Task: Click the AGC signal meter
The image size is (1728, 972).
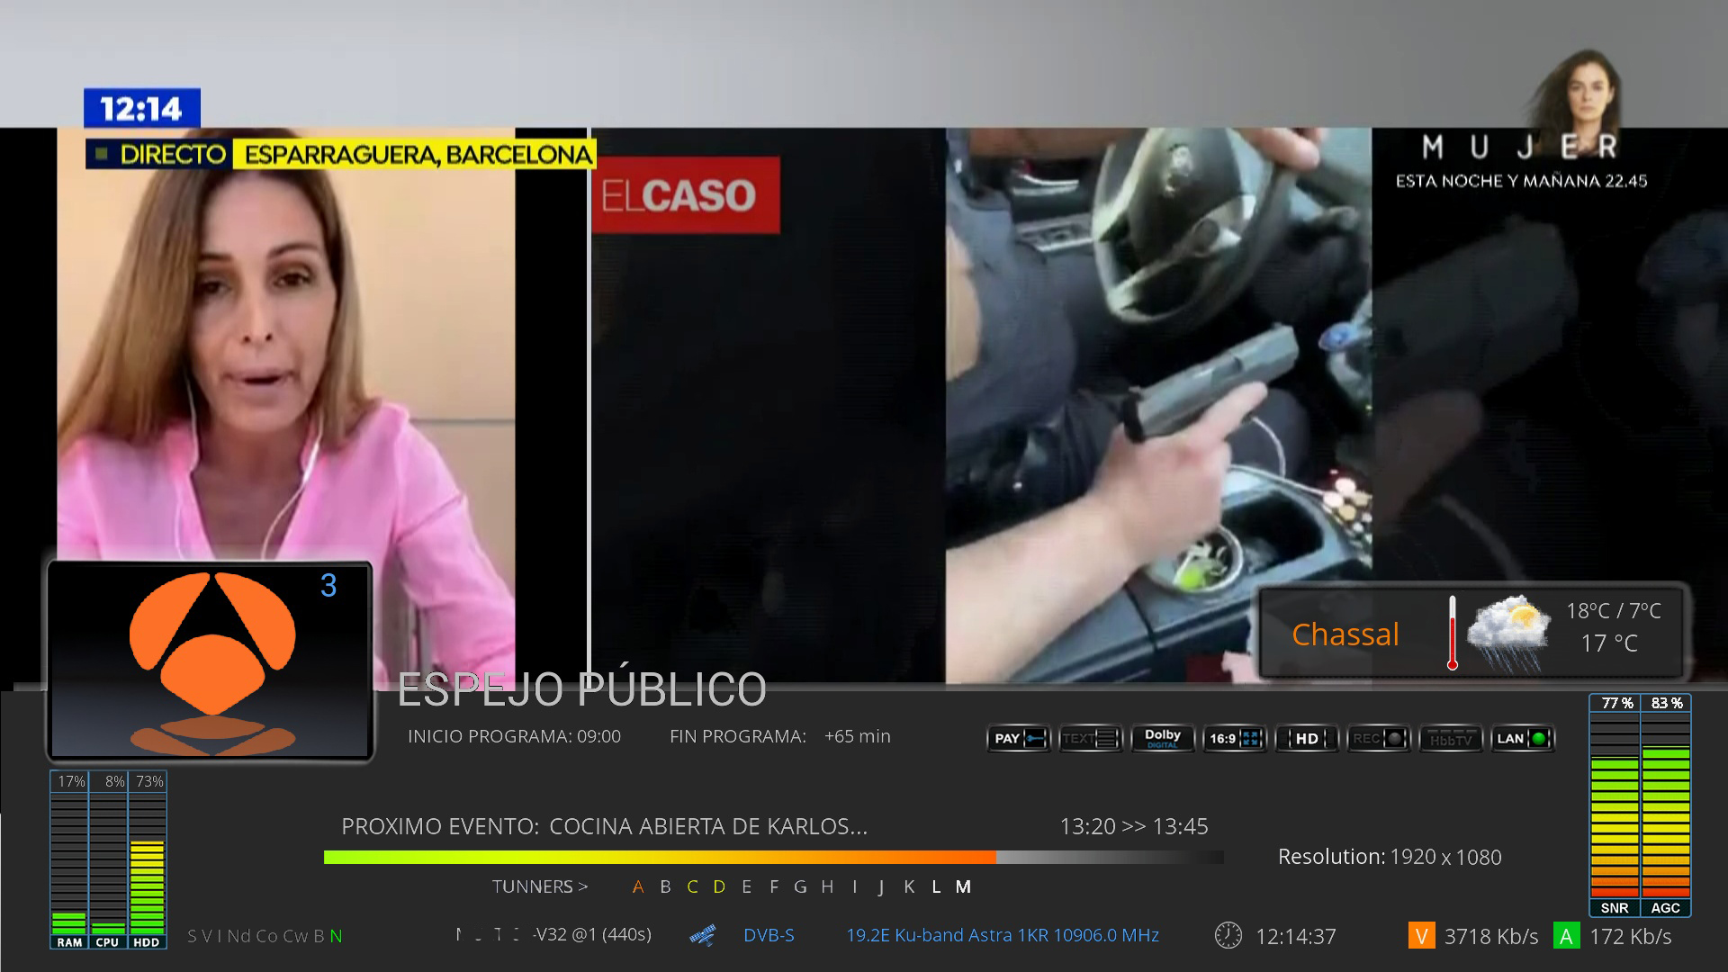Action: tap(1666, 805)
